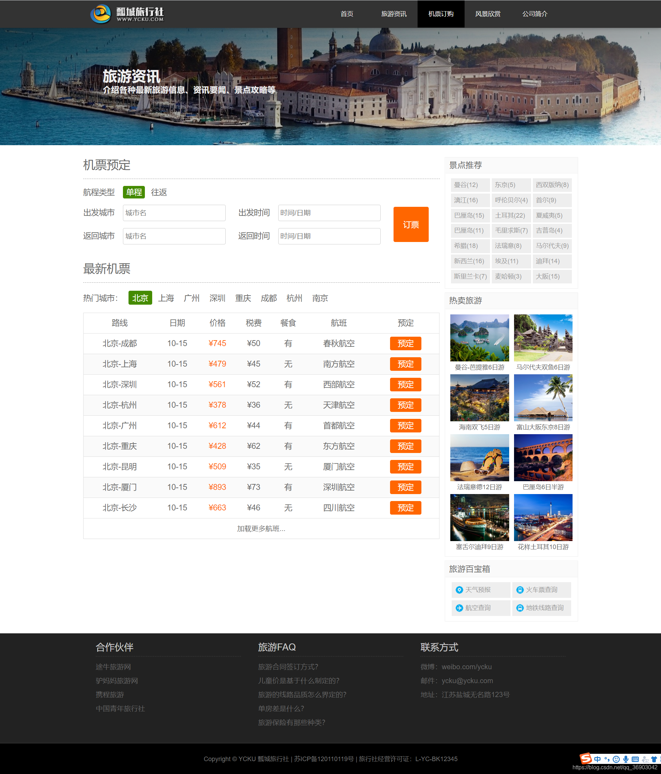Open 富山大阪东京8日游 thumbnail

point(543,398)
